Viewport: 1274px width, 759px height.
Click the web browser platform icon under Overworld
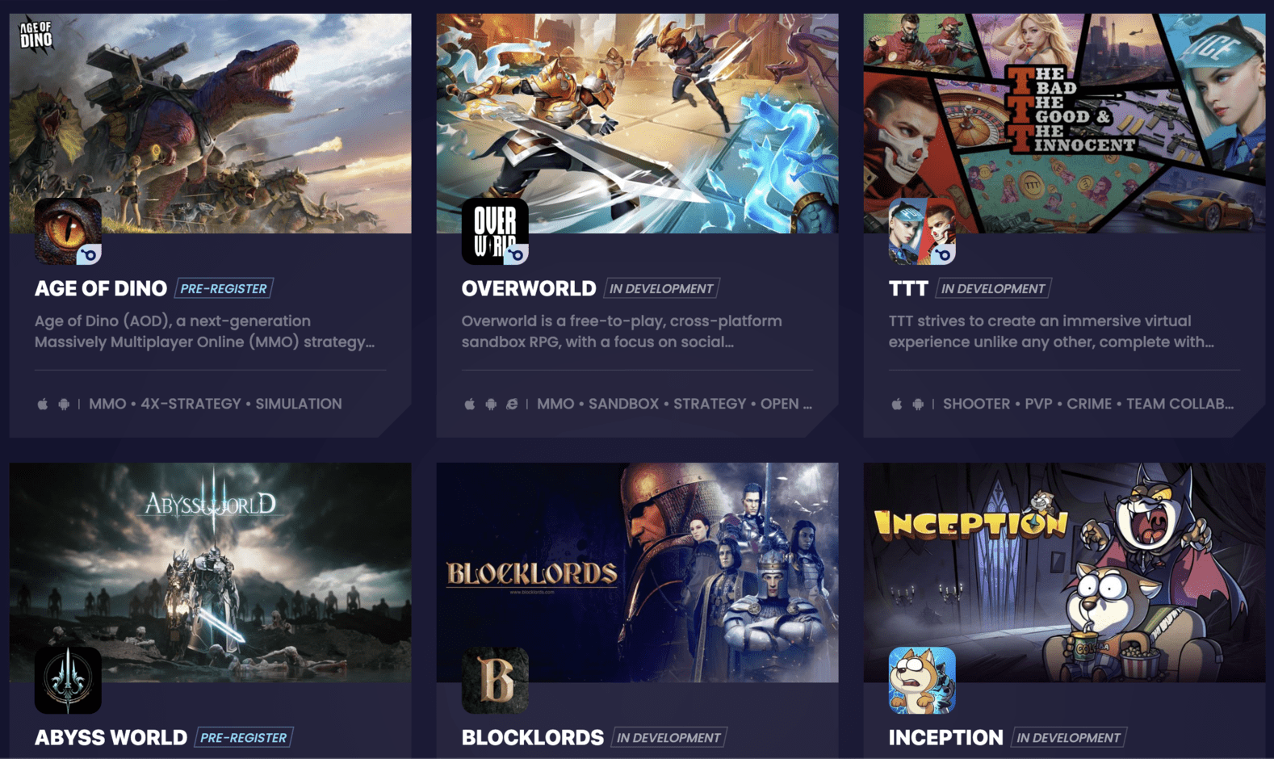tap(512, 404)
